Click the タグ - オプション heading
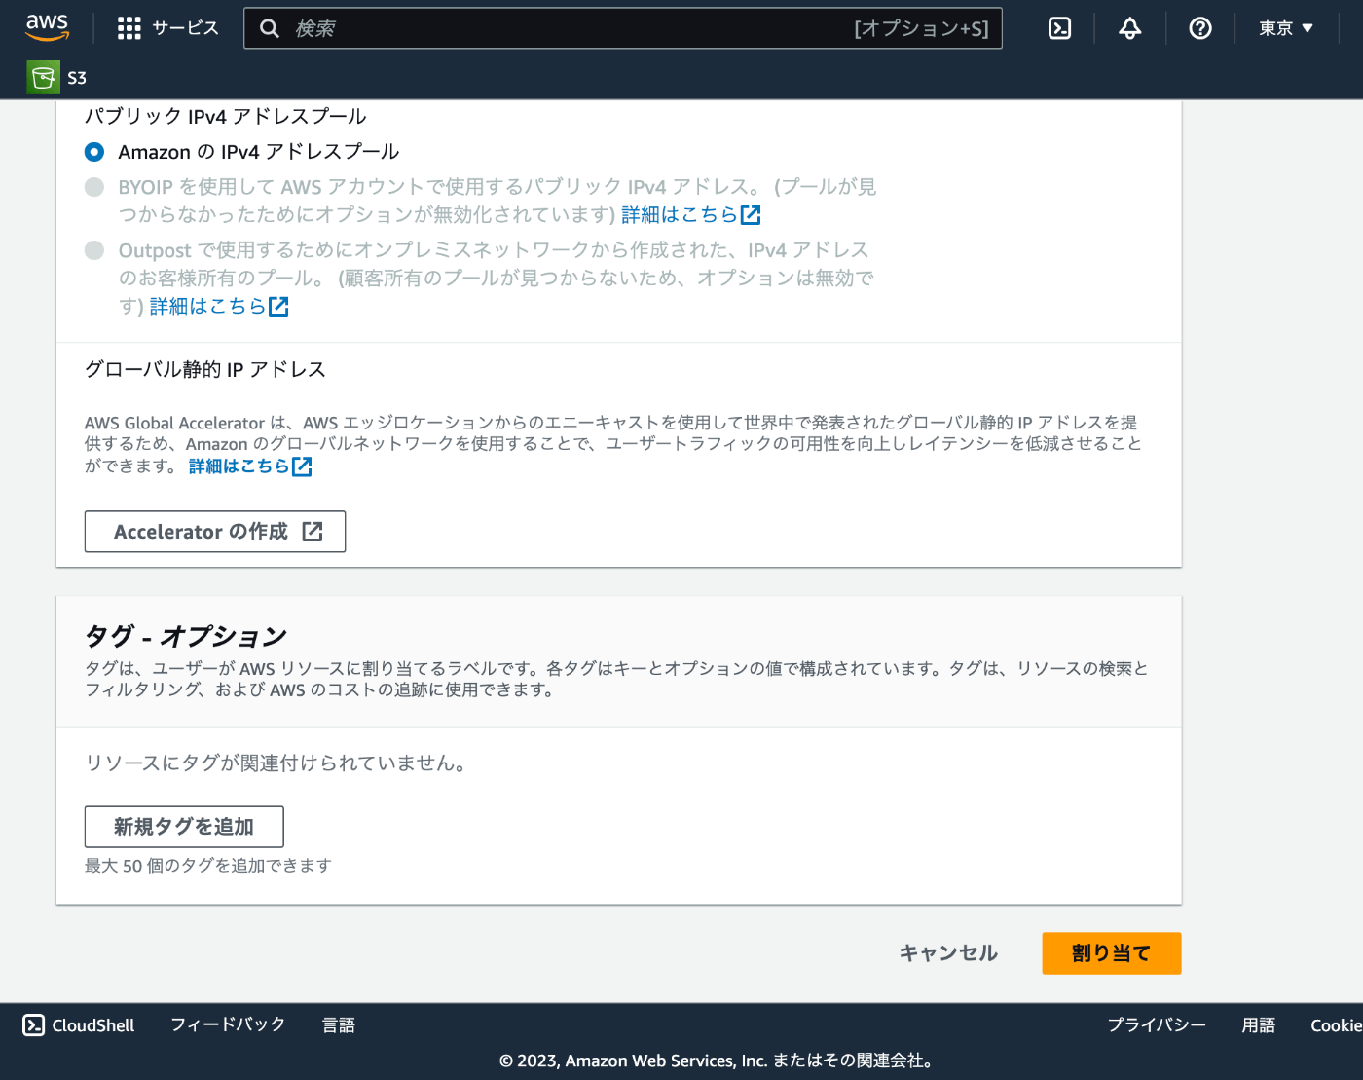Image resolution: width=1363 pixels, height=1080 pixels. click(x=186, y=636)
